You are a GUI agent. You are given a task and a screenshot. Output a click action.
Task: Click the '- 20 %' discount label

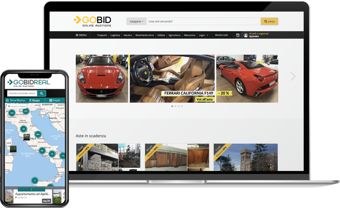coord(224,93)
